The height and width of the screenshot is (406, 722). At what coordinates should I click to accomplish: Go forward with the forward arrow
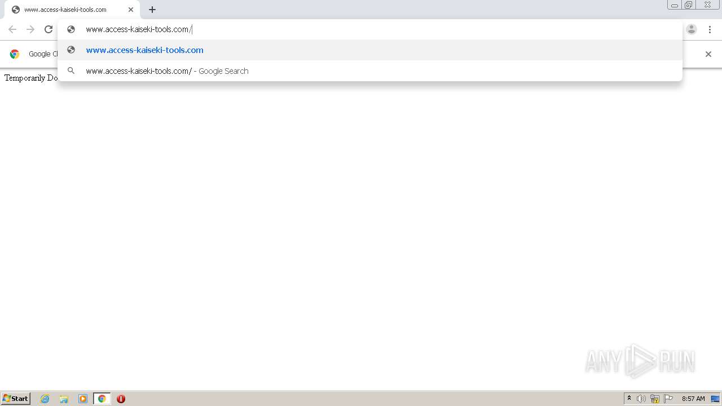pos(30,29)
